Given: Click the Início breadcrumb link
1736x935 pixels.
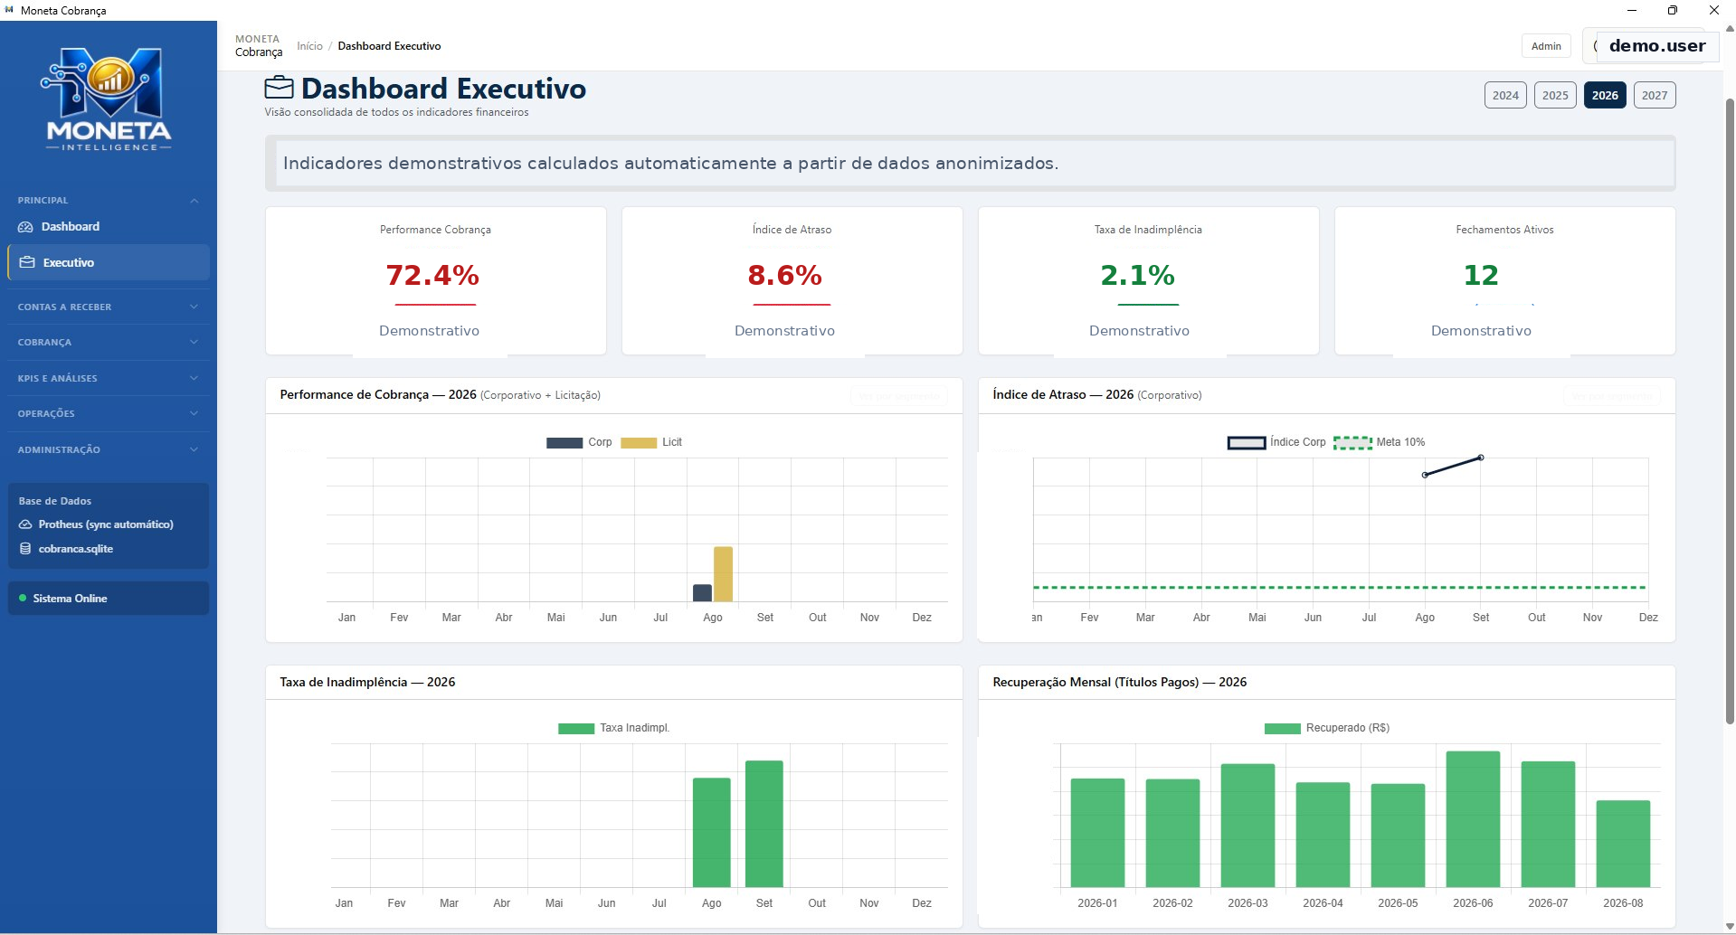Looking at the screenshot, I should click(x=309, y=46).
